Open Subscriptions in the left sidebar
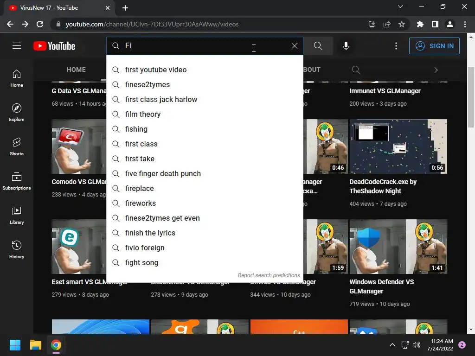The width and height of the screenshot is (475, 356). [17, 181]
